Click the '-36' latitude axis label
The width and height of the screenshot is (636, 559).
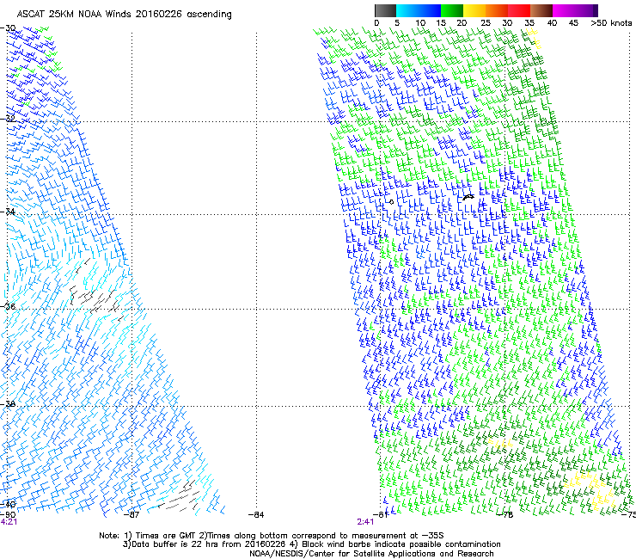[x=8, y=306]
